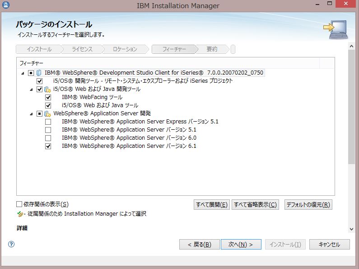This screenshot has width=359, height=269.
Task: Check WebSphere Application Server バージョン 5.1 checkbox
Action: [48, 130]
